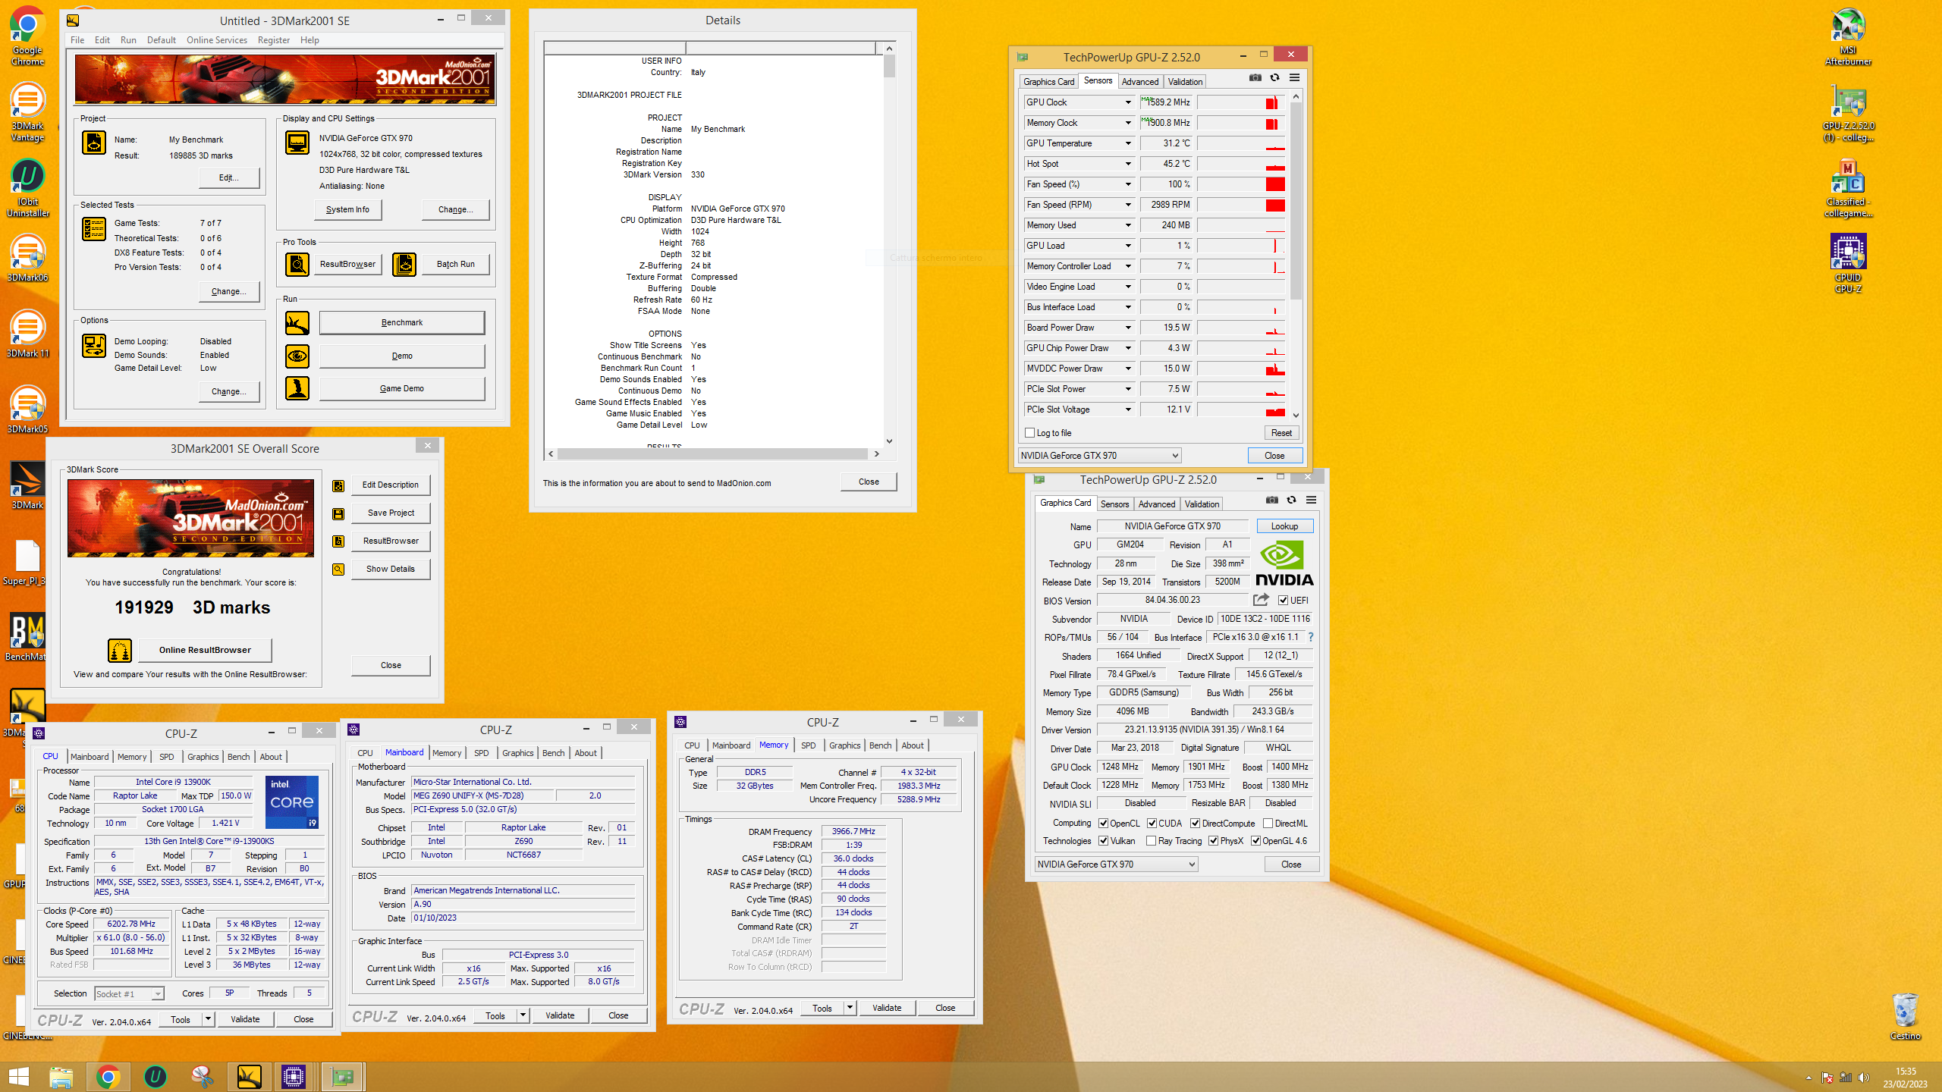Screen dimensions: 1942x1092
Task: Click the Reset button in GPU-Z Sensors
Action: point(1281,433)
